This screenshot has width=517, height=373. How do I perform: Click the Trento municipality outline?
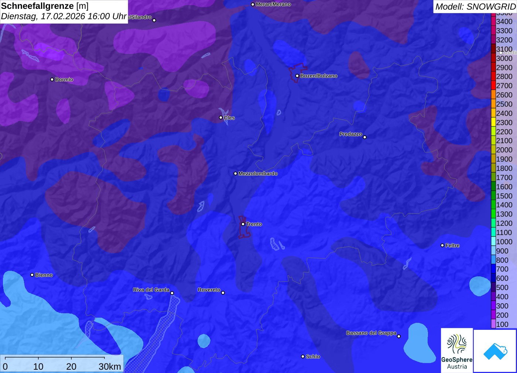(x=244, y=228)
